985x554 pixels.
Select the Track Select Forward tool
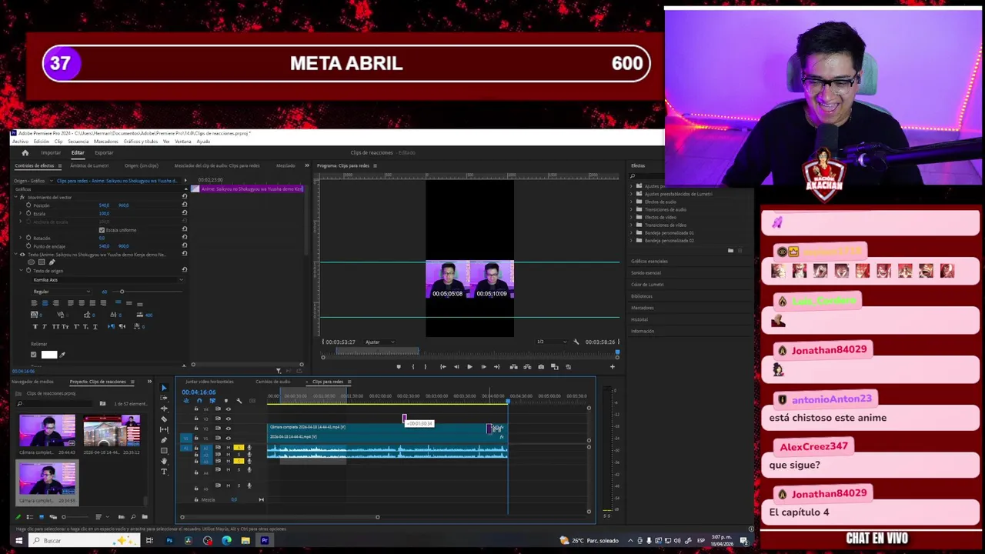(164, 398)
